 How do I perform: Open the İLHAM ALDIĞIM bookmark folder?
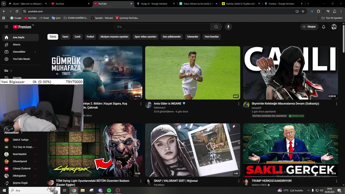75,18
